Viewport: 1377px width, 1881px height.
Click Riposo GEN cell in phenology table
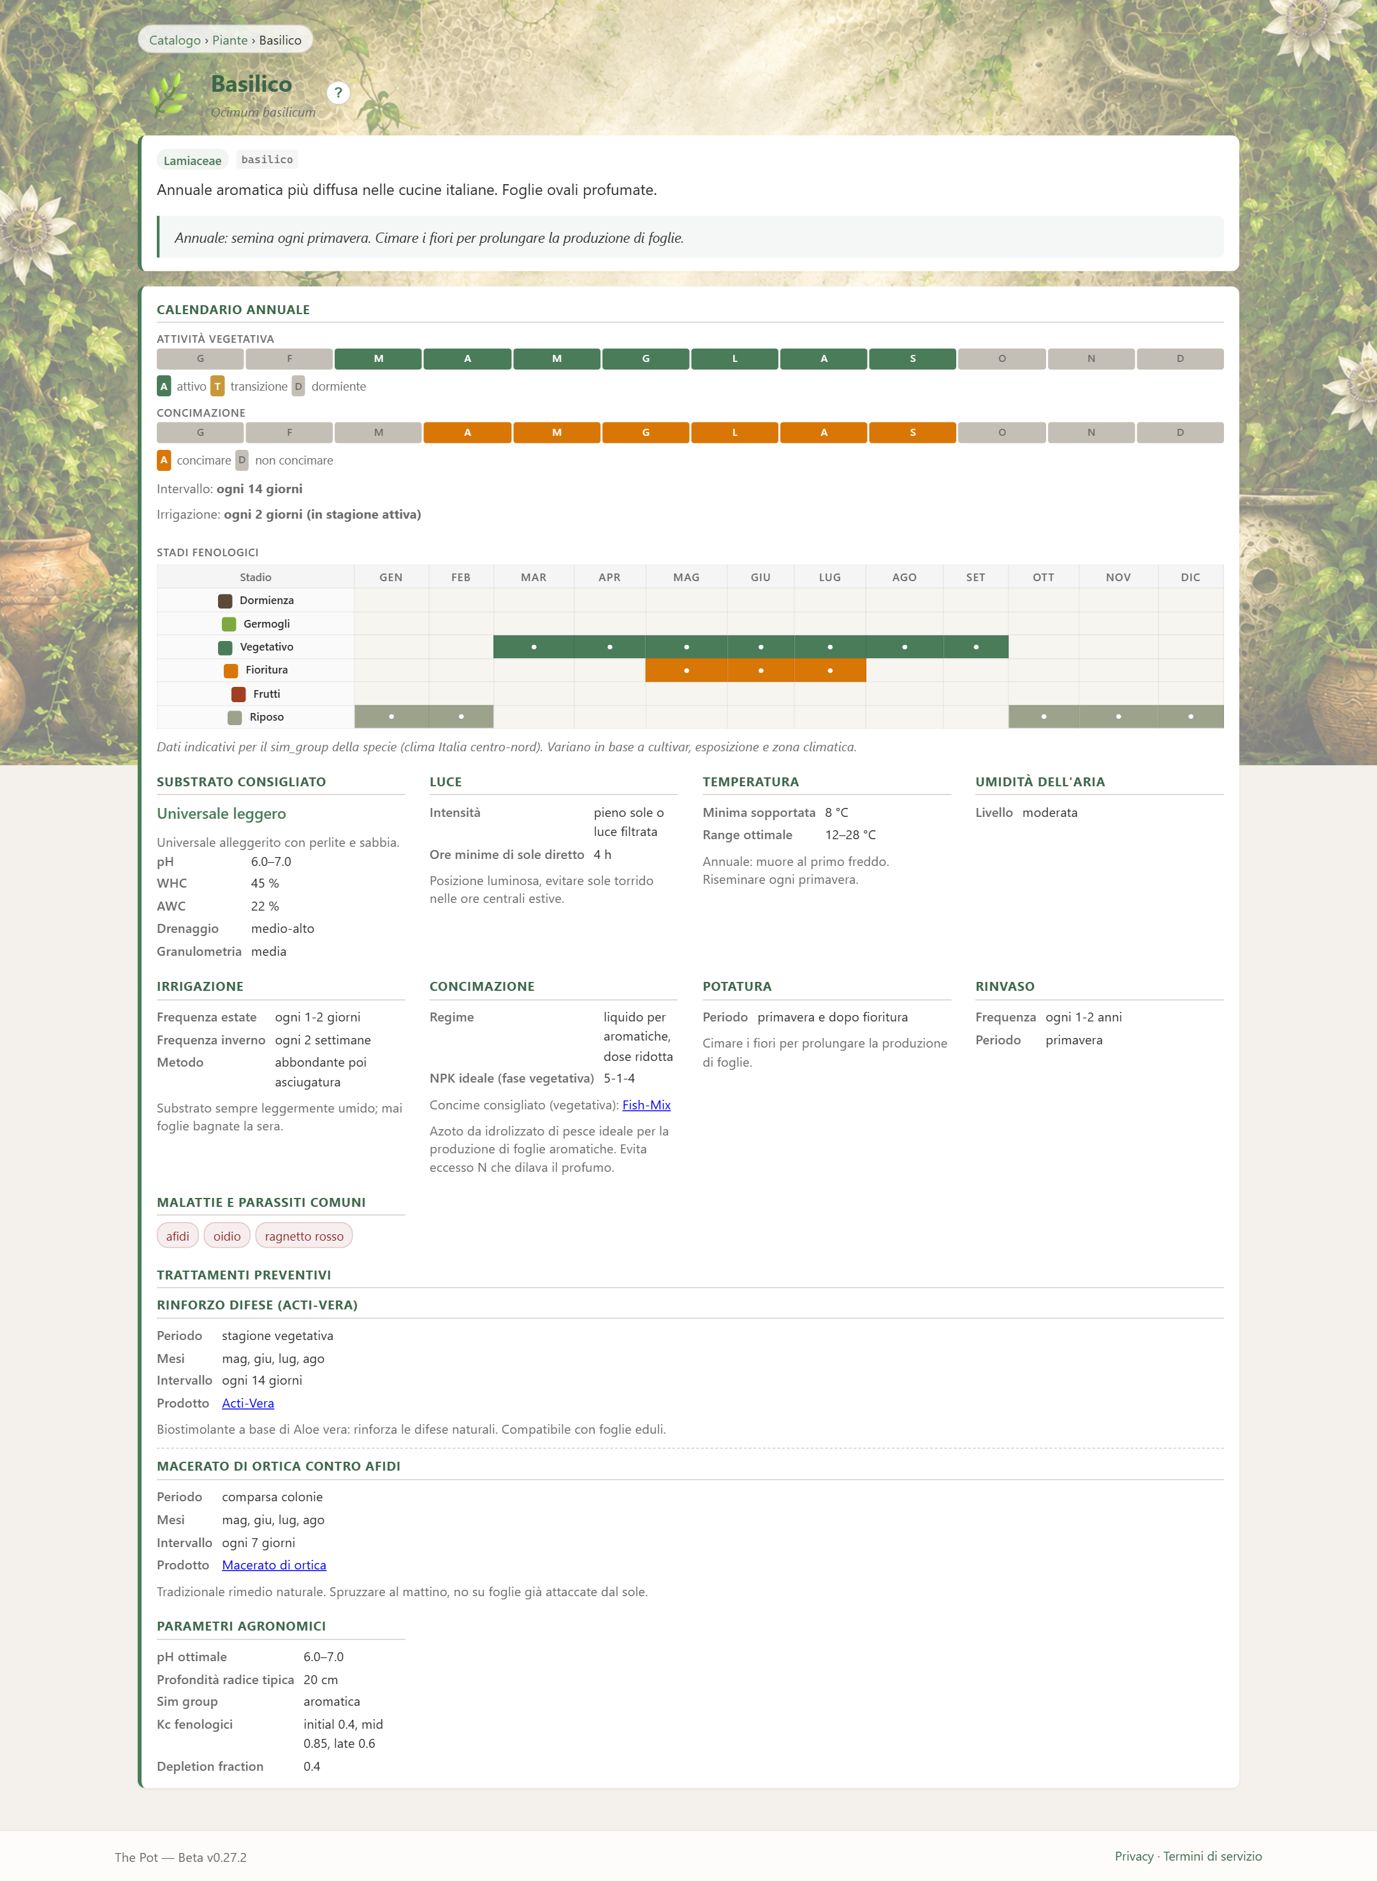coord(391,716)
